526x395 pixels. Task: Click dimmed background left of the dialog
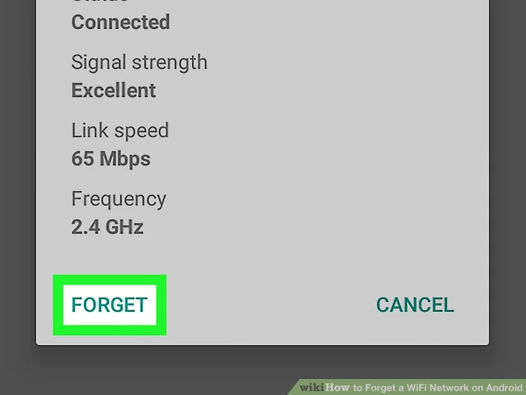tap(18, 168)
